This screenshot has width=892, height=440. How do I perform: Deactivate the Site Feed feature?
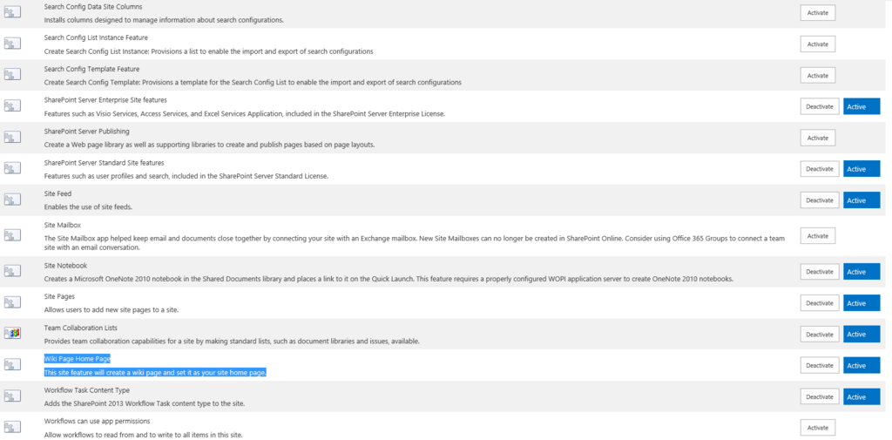(819, 200)
